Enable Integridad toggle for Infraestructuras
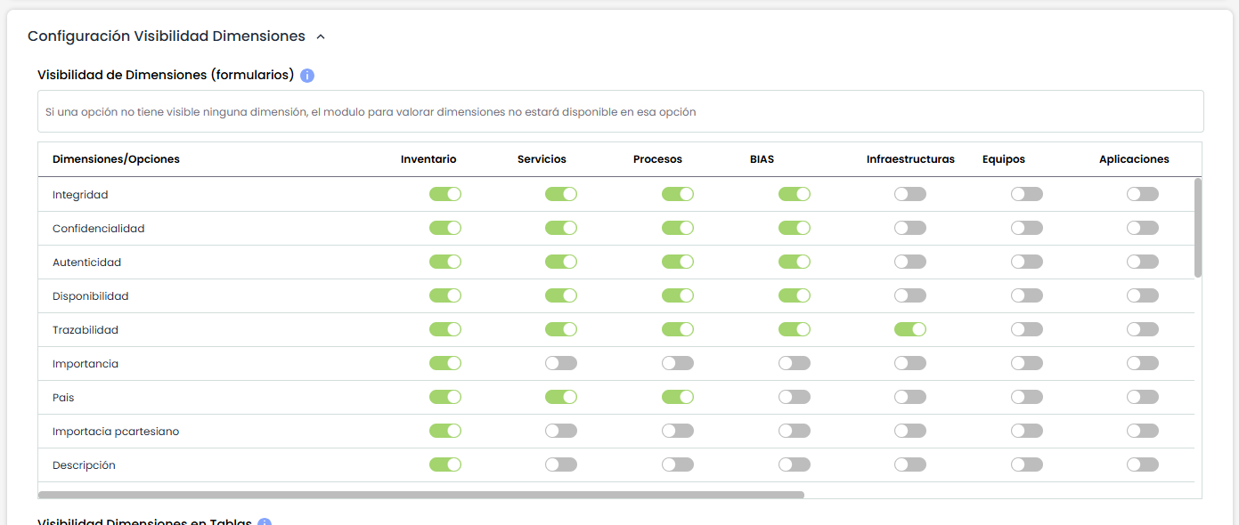 point(910,194)
